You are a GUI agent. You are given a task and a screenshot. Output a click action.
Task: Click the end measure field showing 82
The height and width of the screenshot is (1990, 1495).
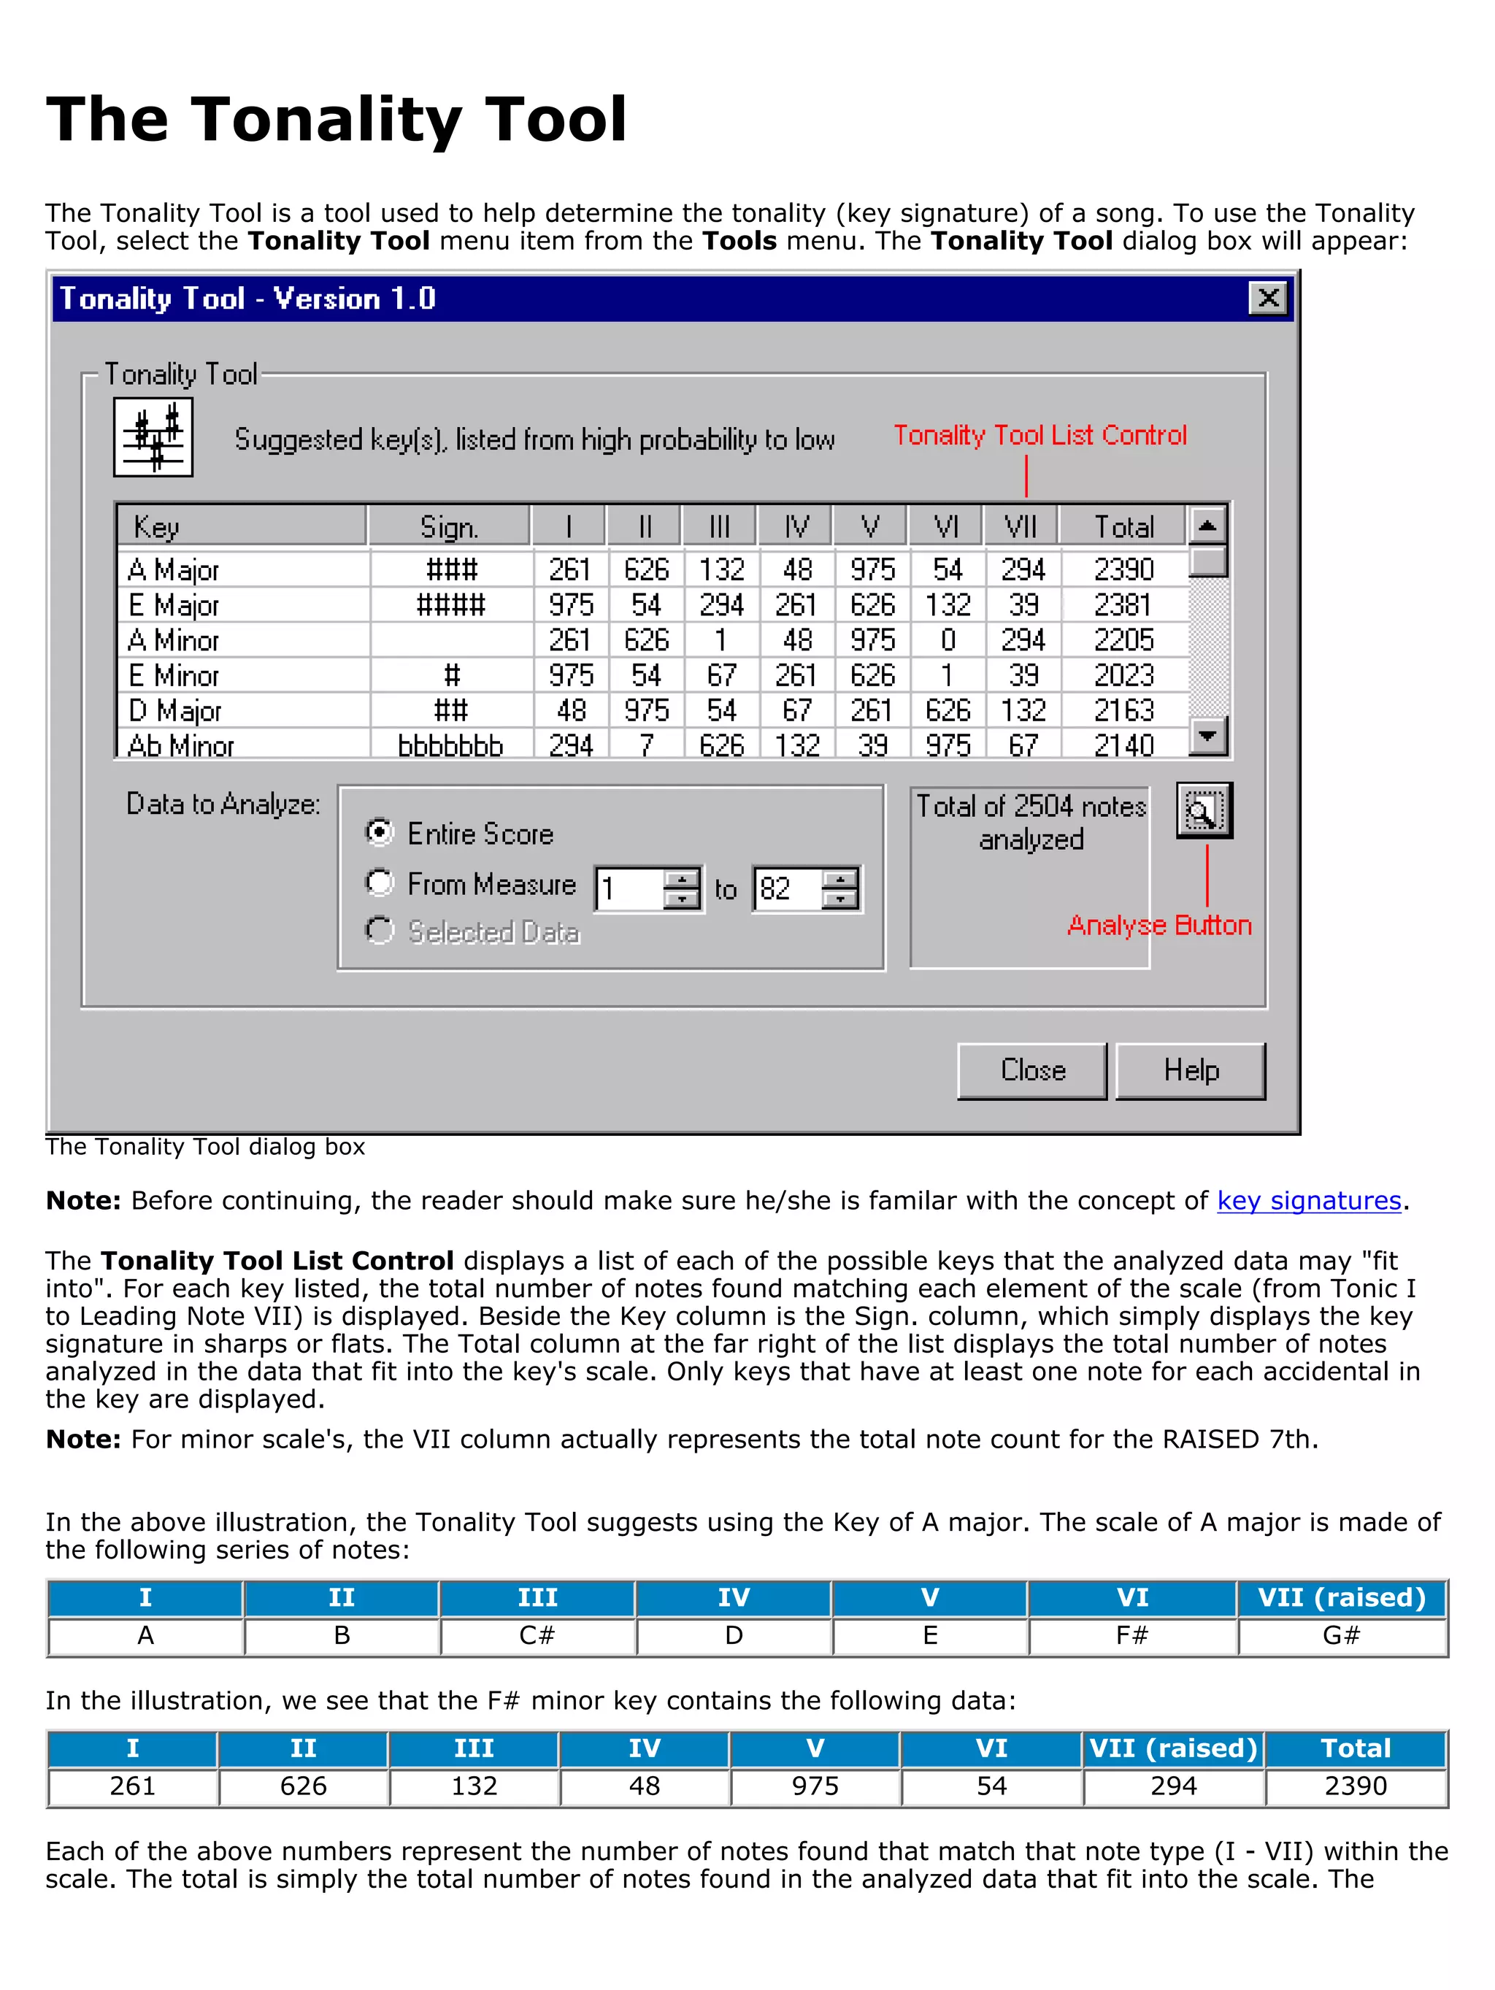click(x=787, y=889)
